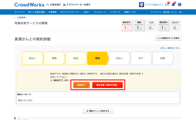Click the blue help question mark icon

point(179,5)
